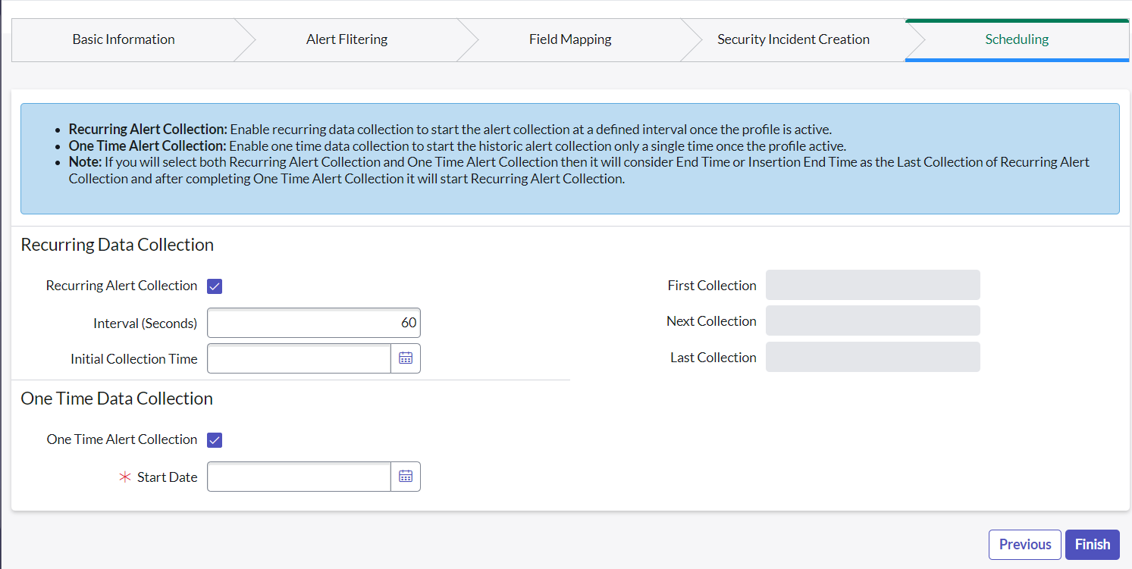The image size is (1132, 569).
Task: Open calendar picker for Start Date
Action: coord(406,477)
